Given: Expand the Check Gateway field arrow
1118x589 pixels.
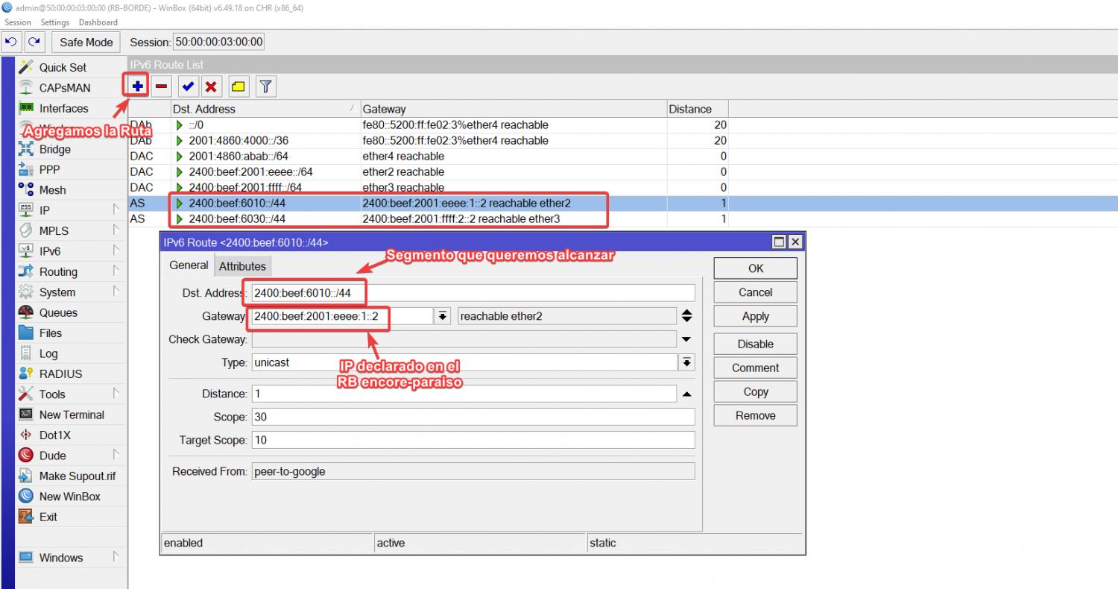Looking at the screenshot, I should [x=686, y=340].
